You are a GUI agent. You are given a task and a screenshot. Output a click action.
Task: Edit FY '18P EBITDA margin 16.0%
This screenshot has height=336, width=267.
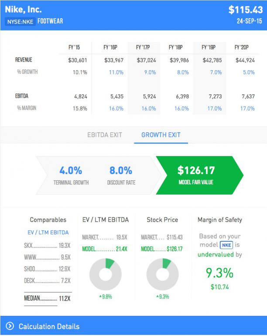tap(181, 108)
